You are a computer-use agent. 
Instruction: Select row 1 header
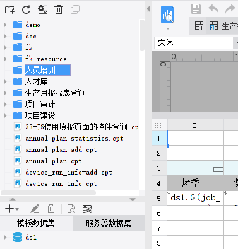pyautogui.click(x=159, y=139)
